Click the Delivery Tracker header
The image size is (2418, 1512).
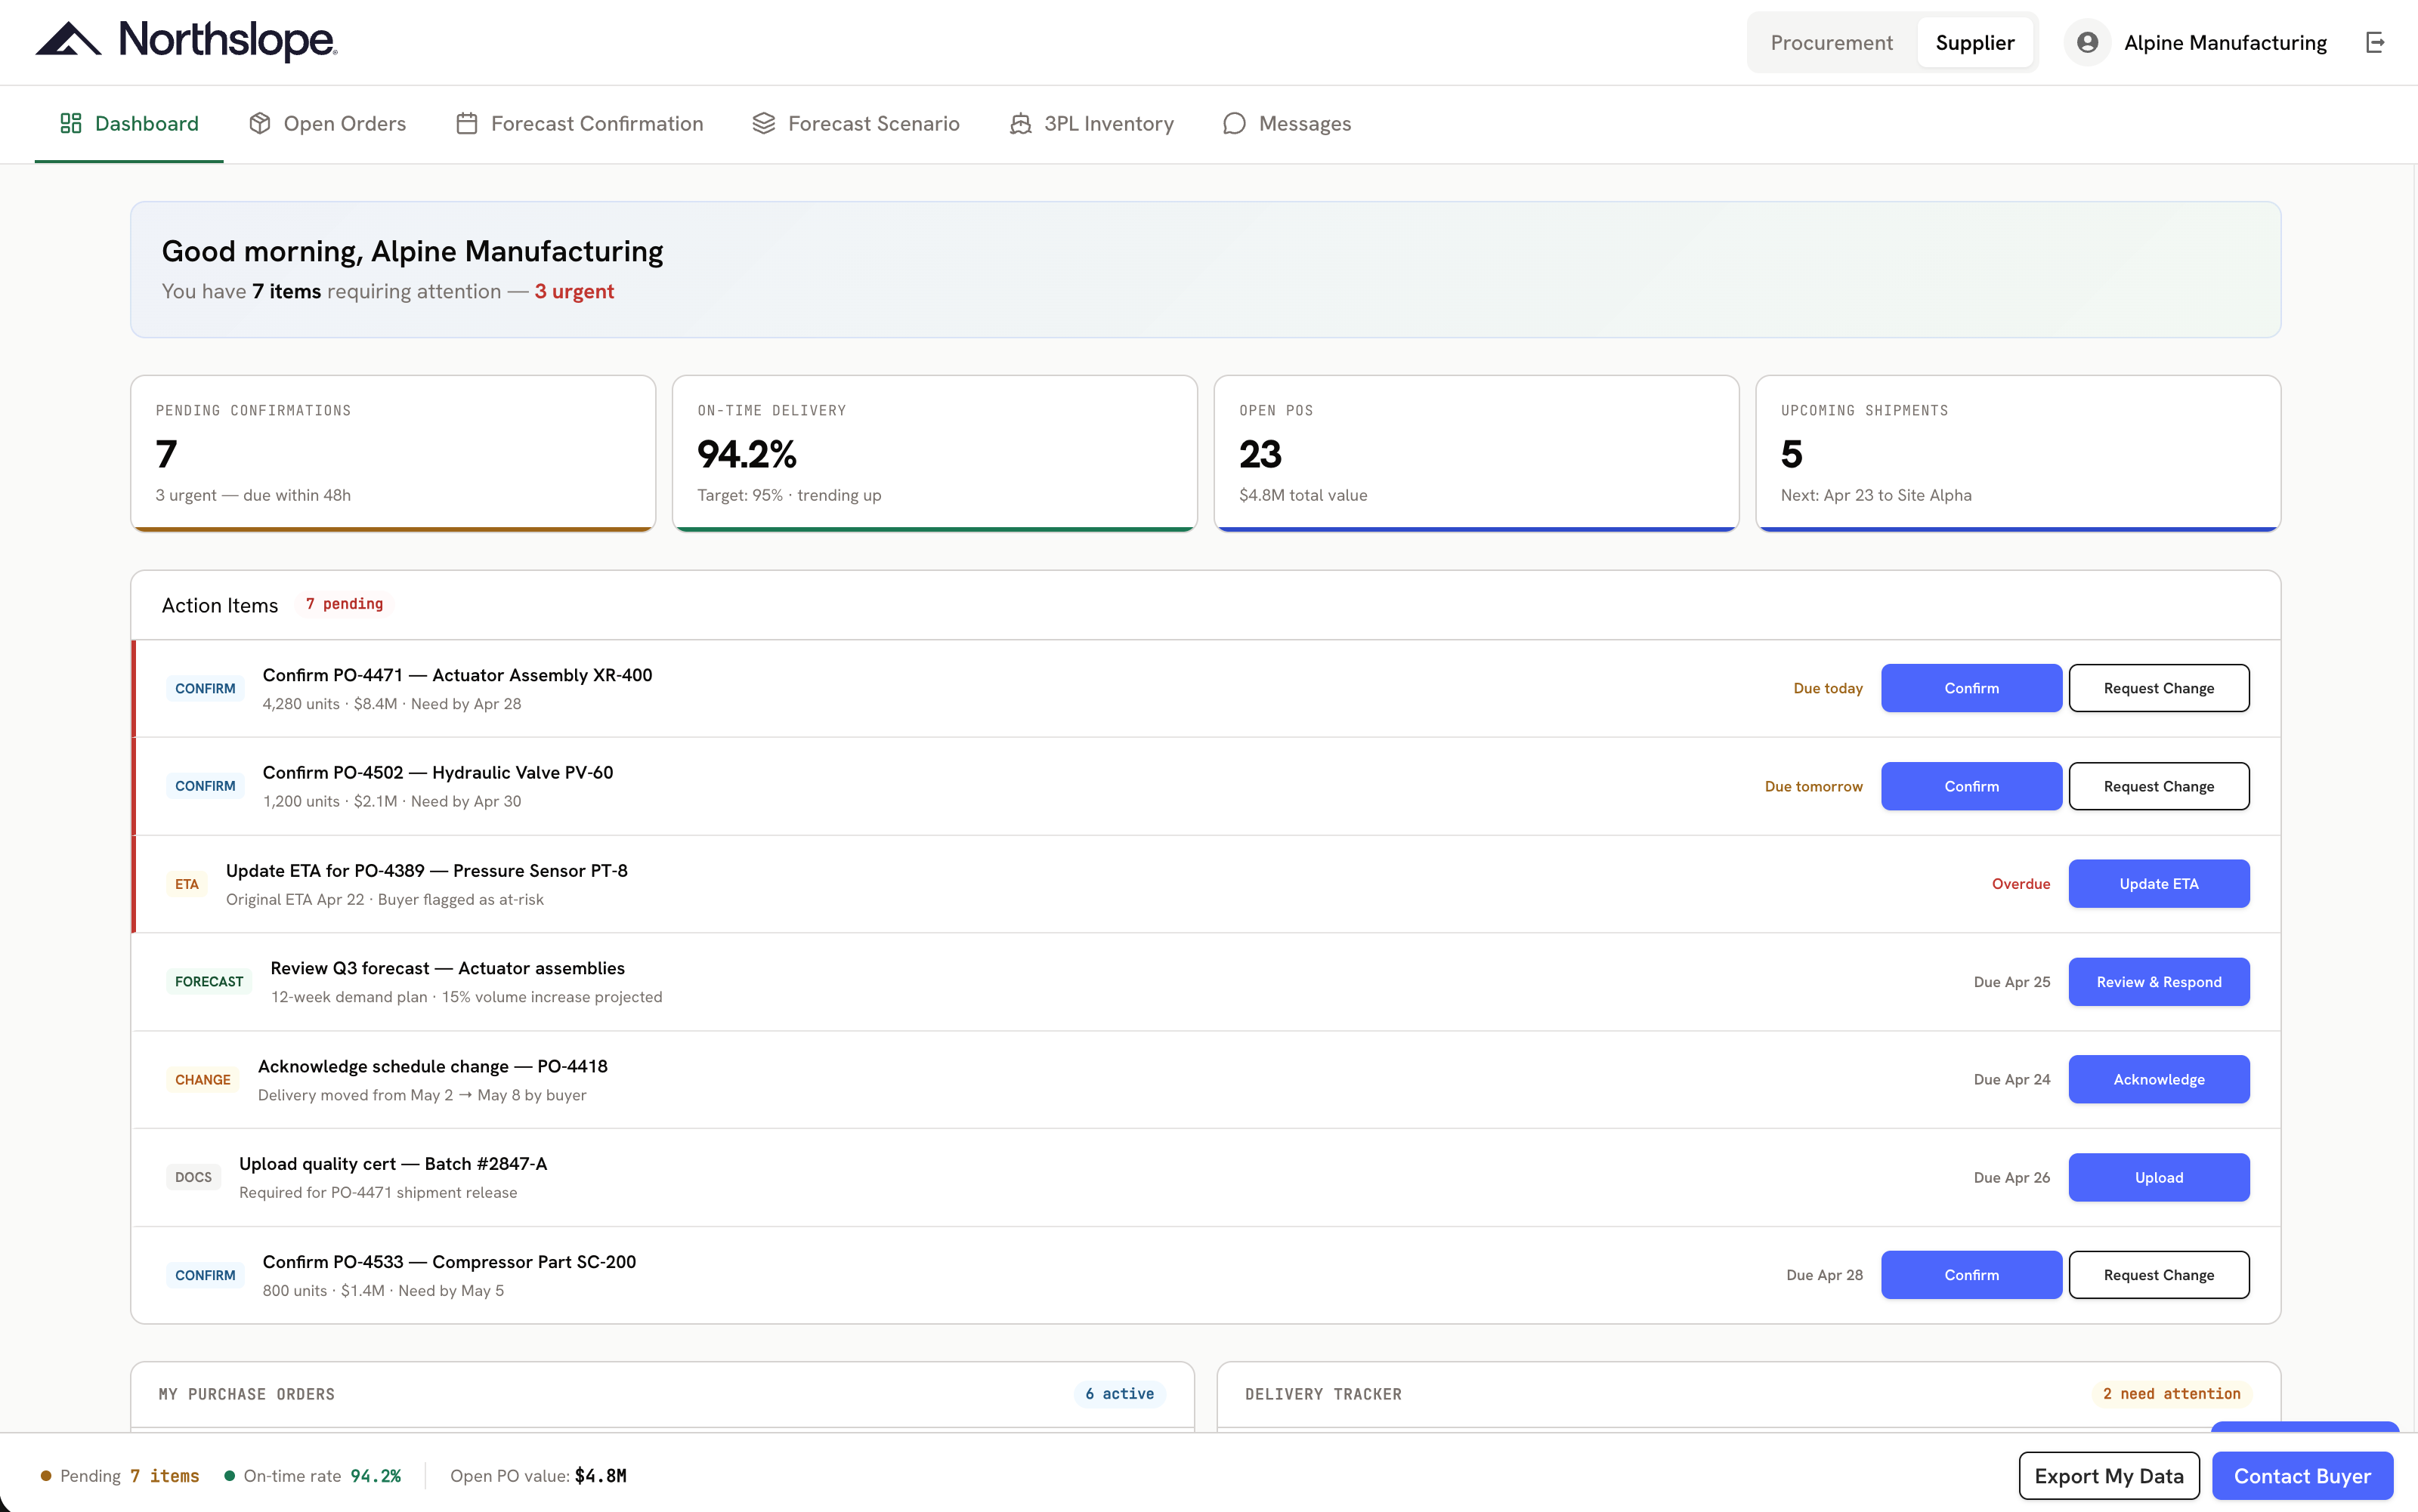pyautogui.click(x=1322, y=1394)
